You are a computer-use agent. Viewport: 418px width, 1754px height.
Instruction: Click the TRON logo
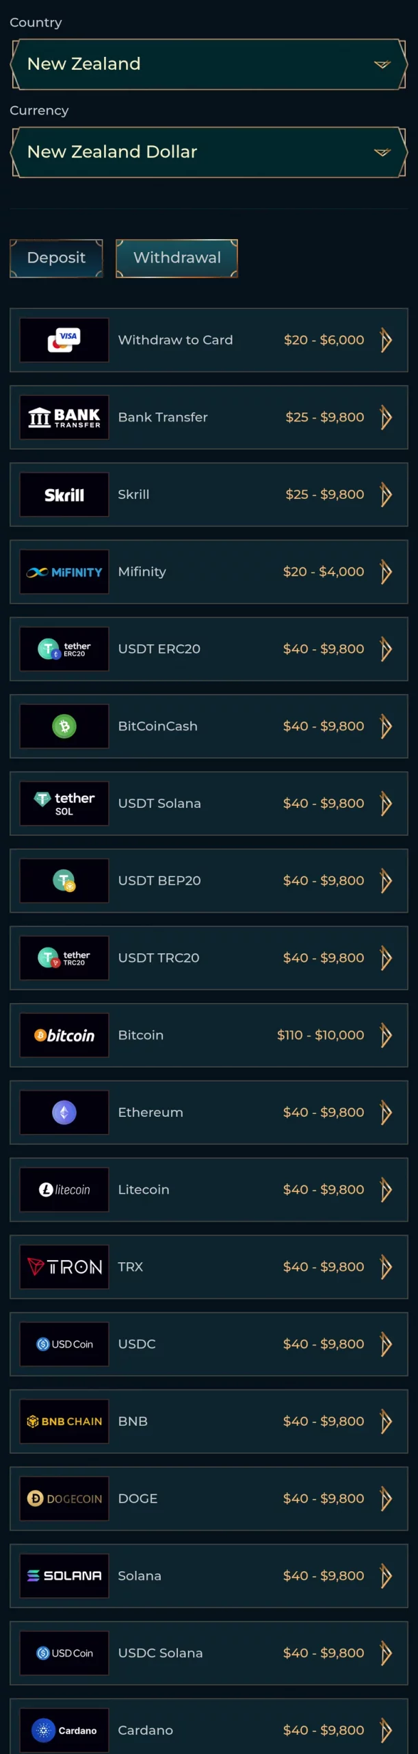(64, 1267)
